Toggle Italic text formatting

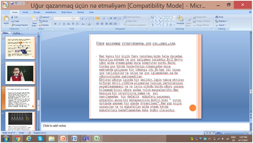[60, 24]
